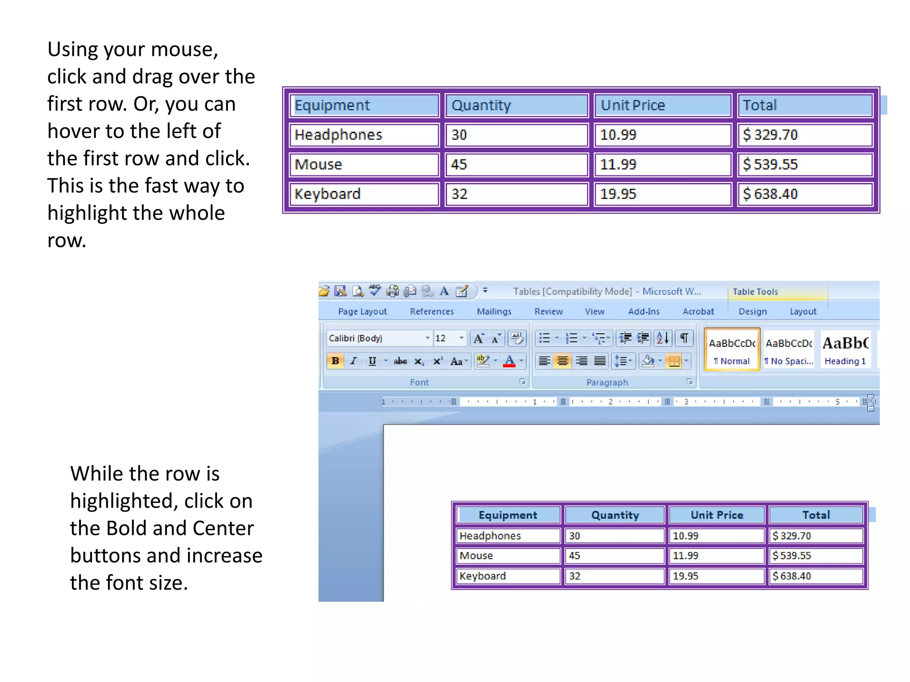Open Customize Quick Access Toolbar dropdown
The image size is (910, 682).
(485, 290)
